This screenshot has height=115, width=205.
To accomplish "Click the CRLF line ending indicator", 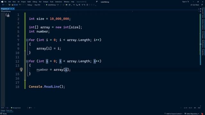I will pos(199,108).
